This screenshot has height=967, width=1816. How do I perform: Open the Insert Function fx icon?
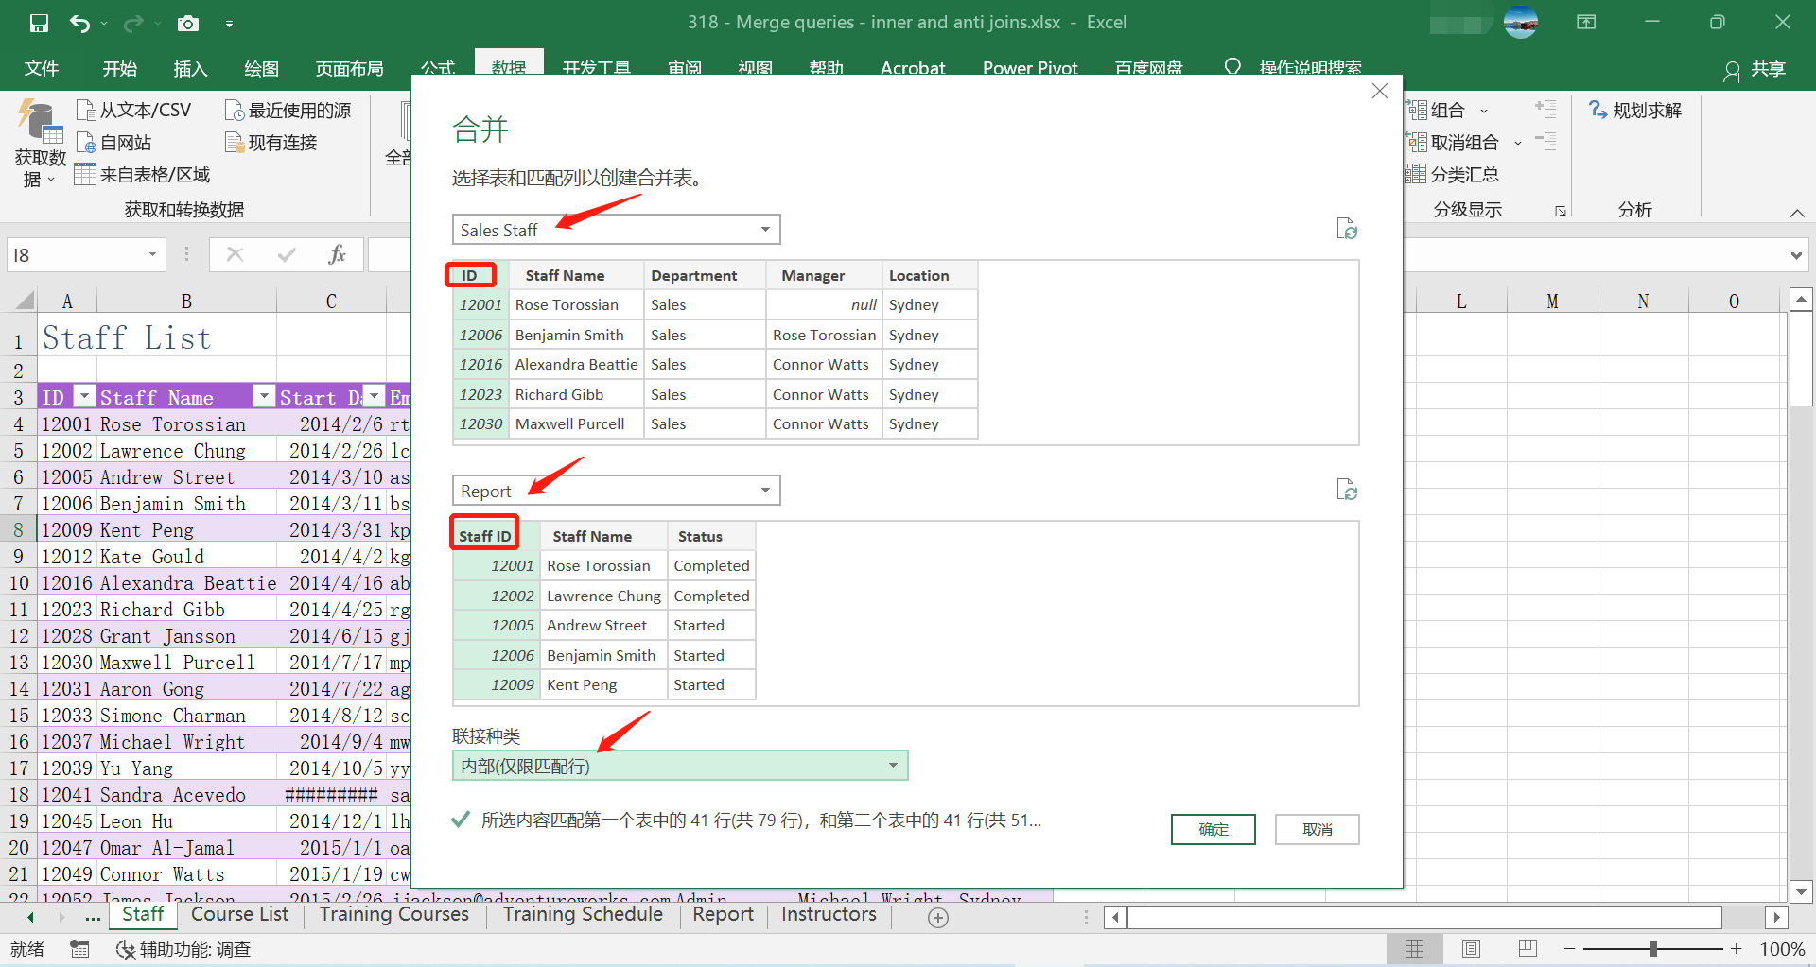(338, 254)
